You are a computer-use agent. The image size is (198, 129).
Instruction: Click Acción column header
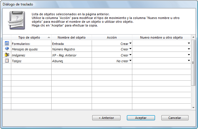pyautogui.click(x=112, y=37)
